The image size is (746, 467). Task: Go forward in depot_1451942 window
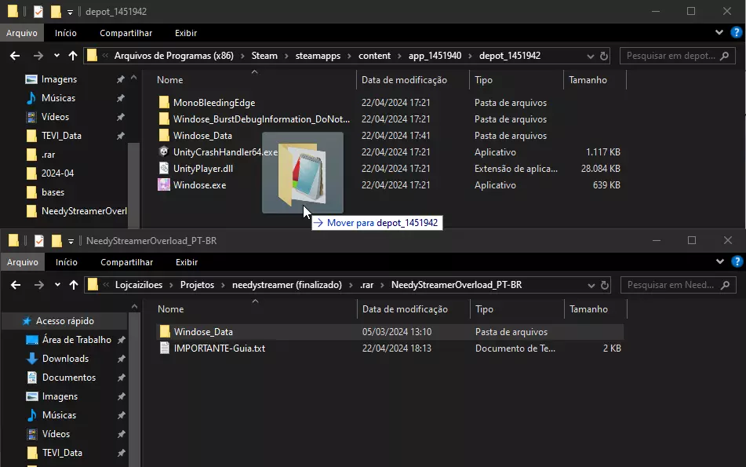pyautogui.click(x=38, y=56)
